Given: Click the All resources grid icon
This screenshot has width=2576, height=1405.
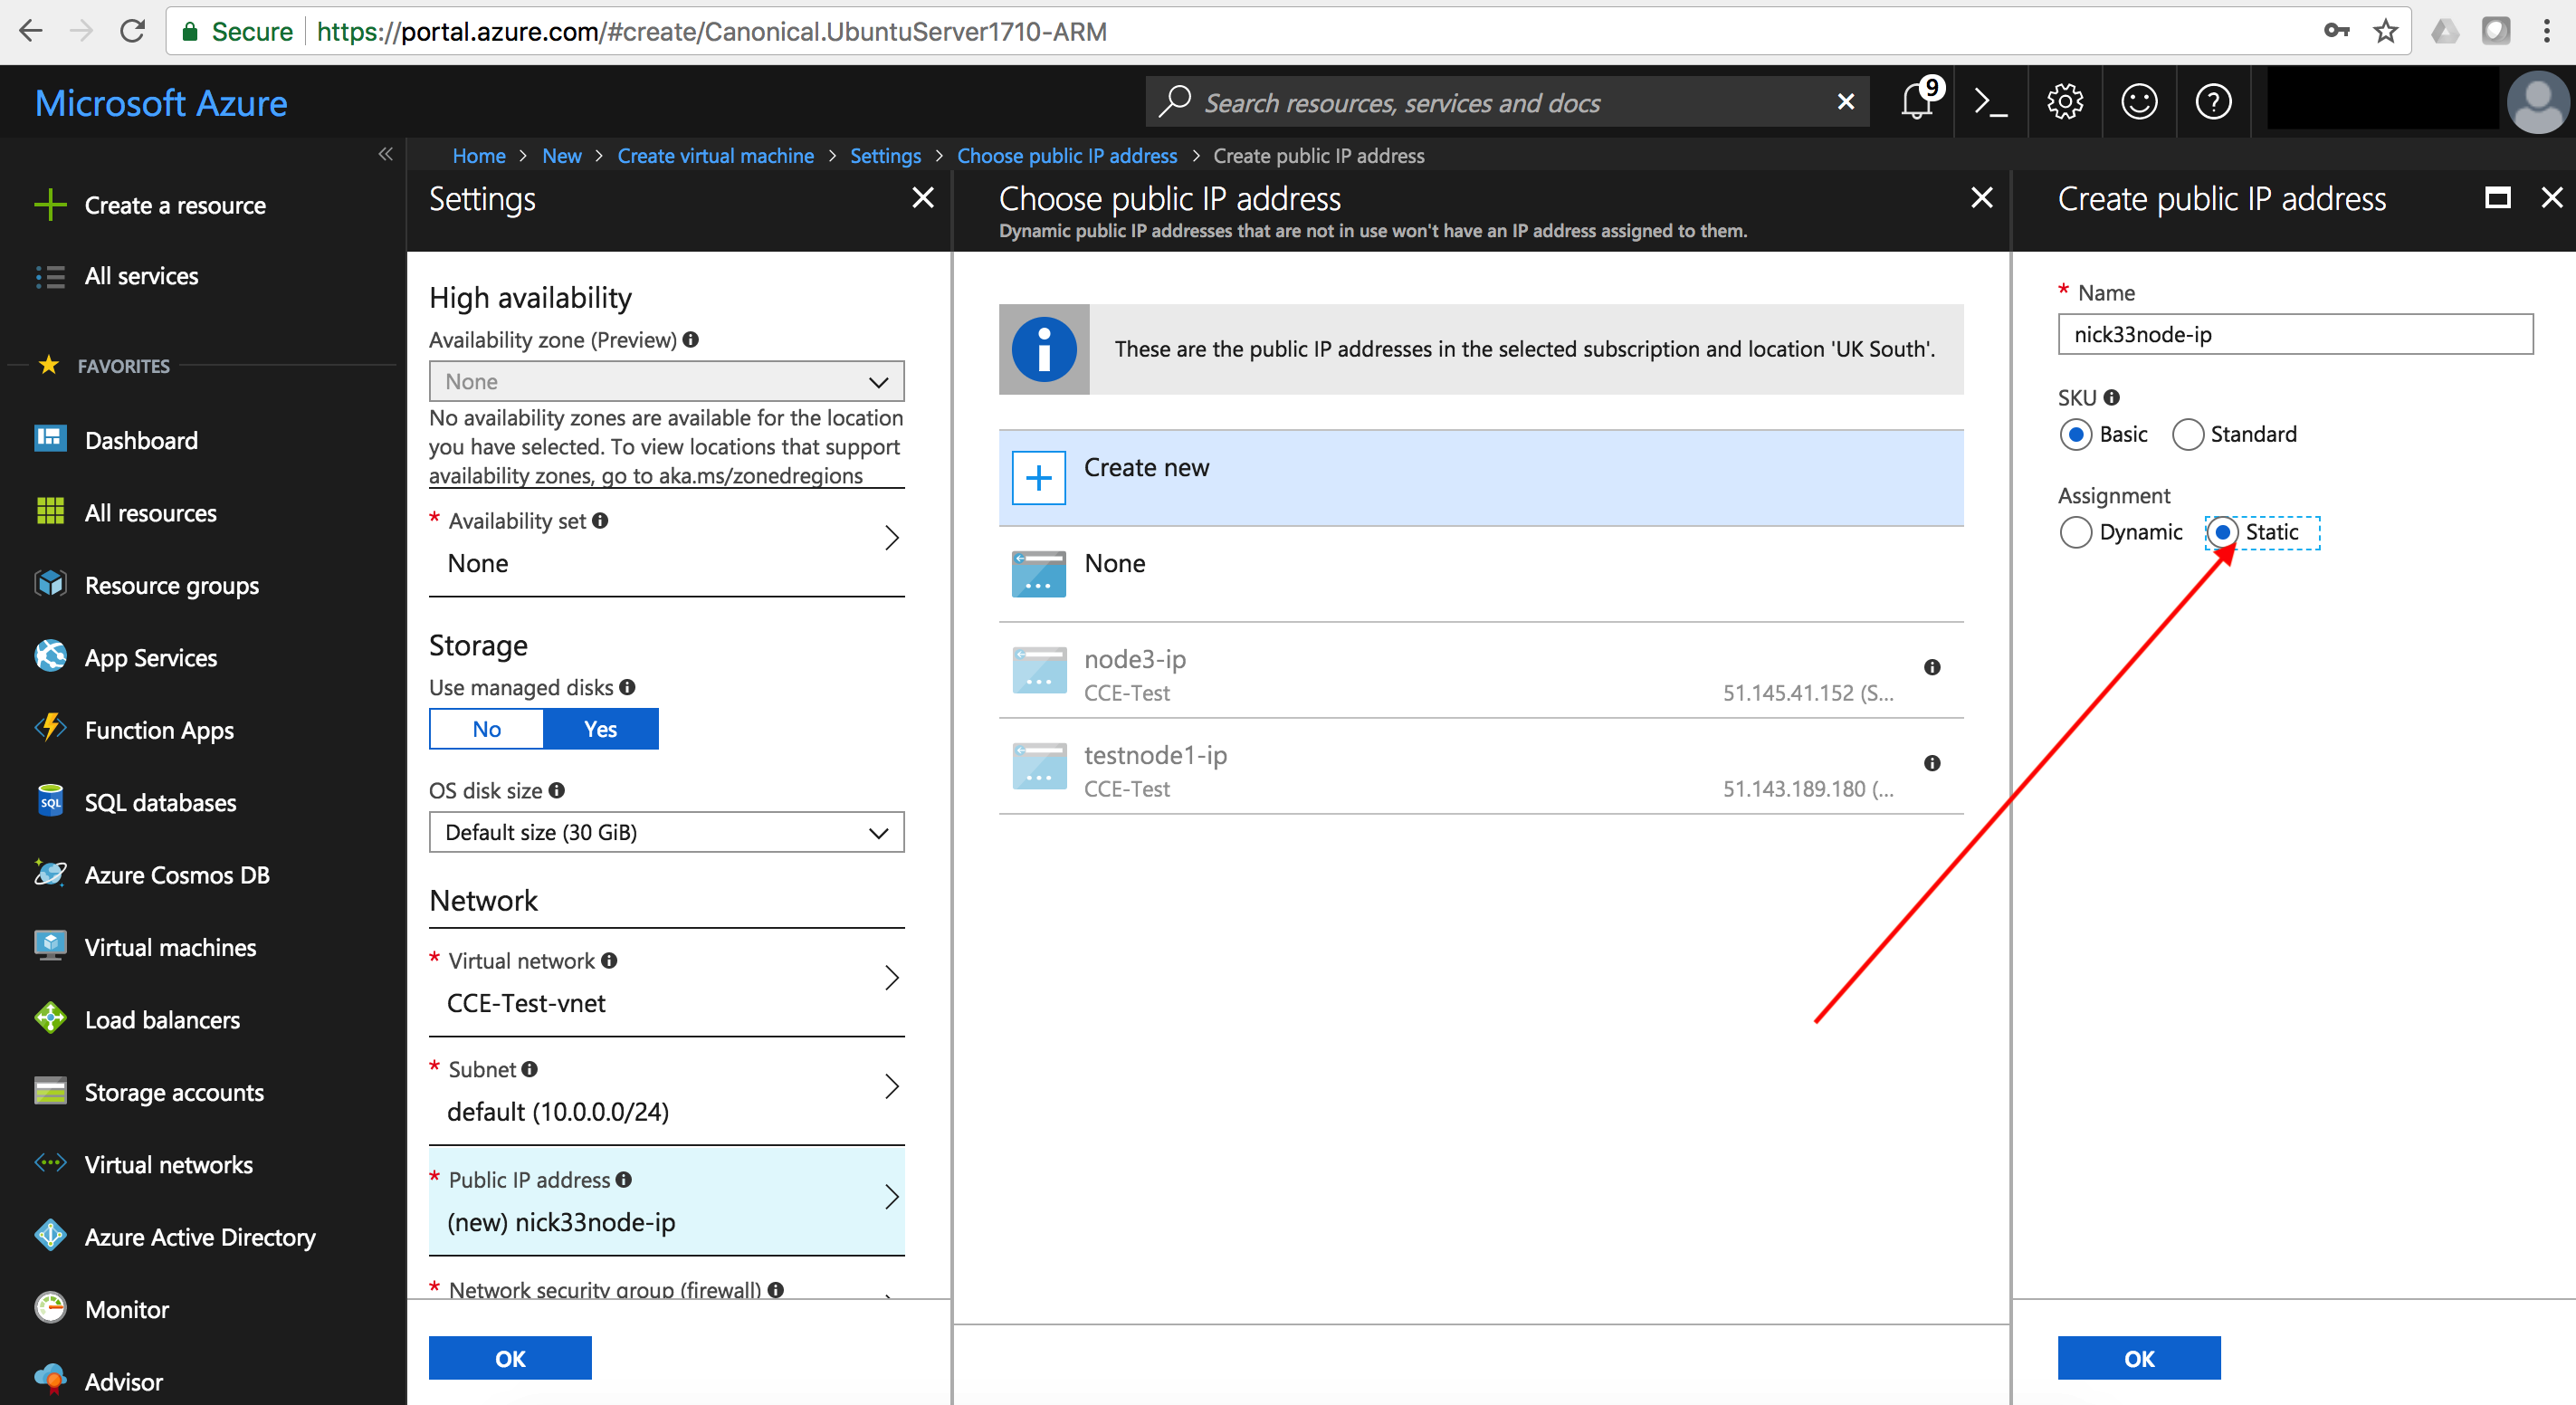Looking at the screenshot, I should click(50, 512).
